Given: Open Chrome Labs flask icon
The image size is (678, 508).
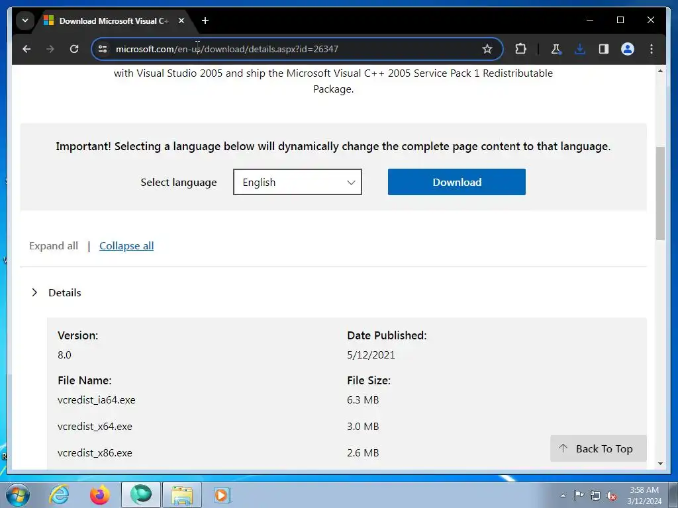Looking at the screenshot, I should click(556, 49).
